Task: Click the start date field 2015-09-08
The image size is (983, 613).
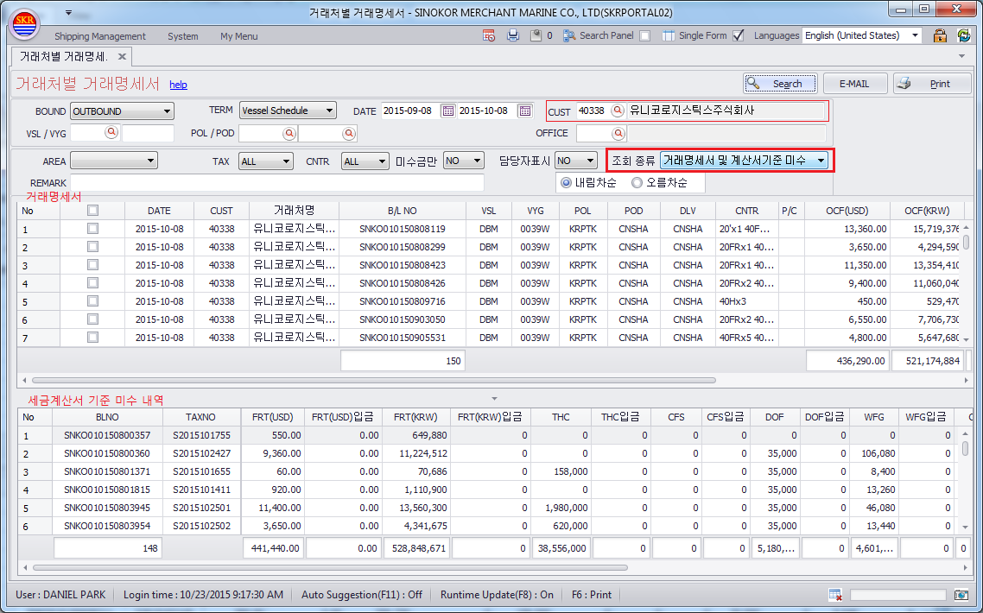Action: point(410,111)
